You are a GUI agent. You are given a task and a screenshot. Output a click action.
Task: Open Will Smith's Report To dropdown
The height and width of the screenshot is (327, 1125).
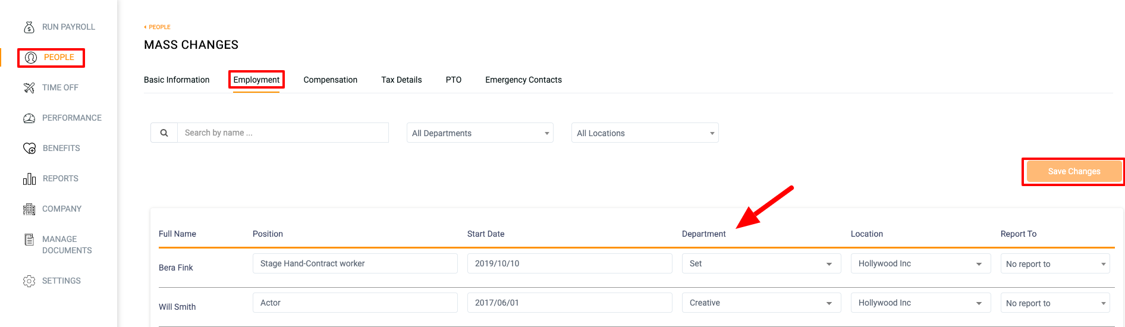1055,303
